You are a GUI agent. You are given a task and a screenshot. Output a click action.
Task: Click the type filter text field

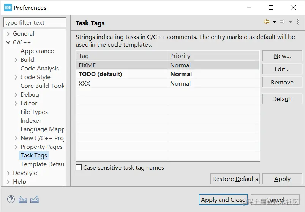pyautogui.click(x=35, y=23)
